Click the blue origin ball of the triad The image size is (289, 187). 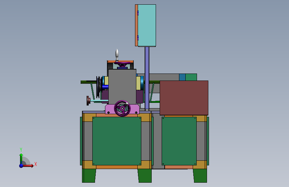[x=21, y=166]
